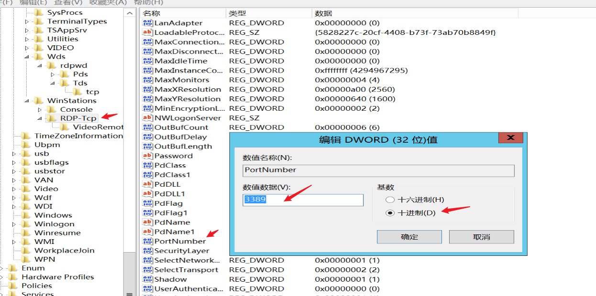The height and width of the screenshot is (296, 596).
Task: Select the TimeZoneInformation key
Action: 79,136
